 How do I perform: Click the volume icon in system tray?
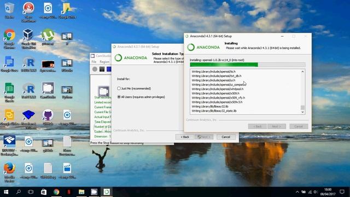point(316,192)
